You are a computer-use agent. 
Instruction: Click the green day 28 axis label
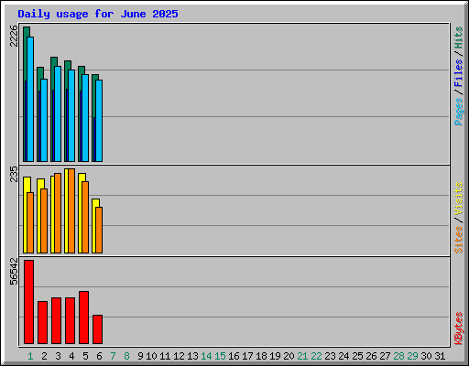pyautogui.click(x=398, y=356)
